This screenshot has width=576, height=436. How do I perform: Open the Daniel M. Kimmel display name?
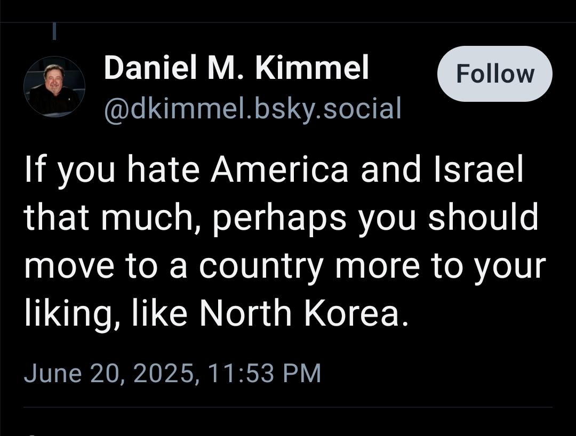click(236, 68)
